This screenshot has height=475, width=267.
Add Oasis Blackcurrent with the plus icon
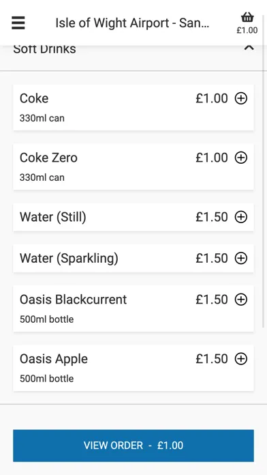[x=241, y=300]
